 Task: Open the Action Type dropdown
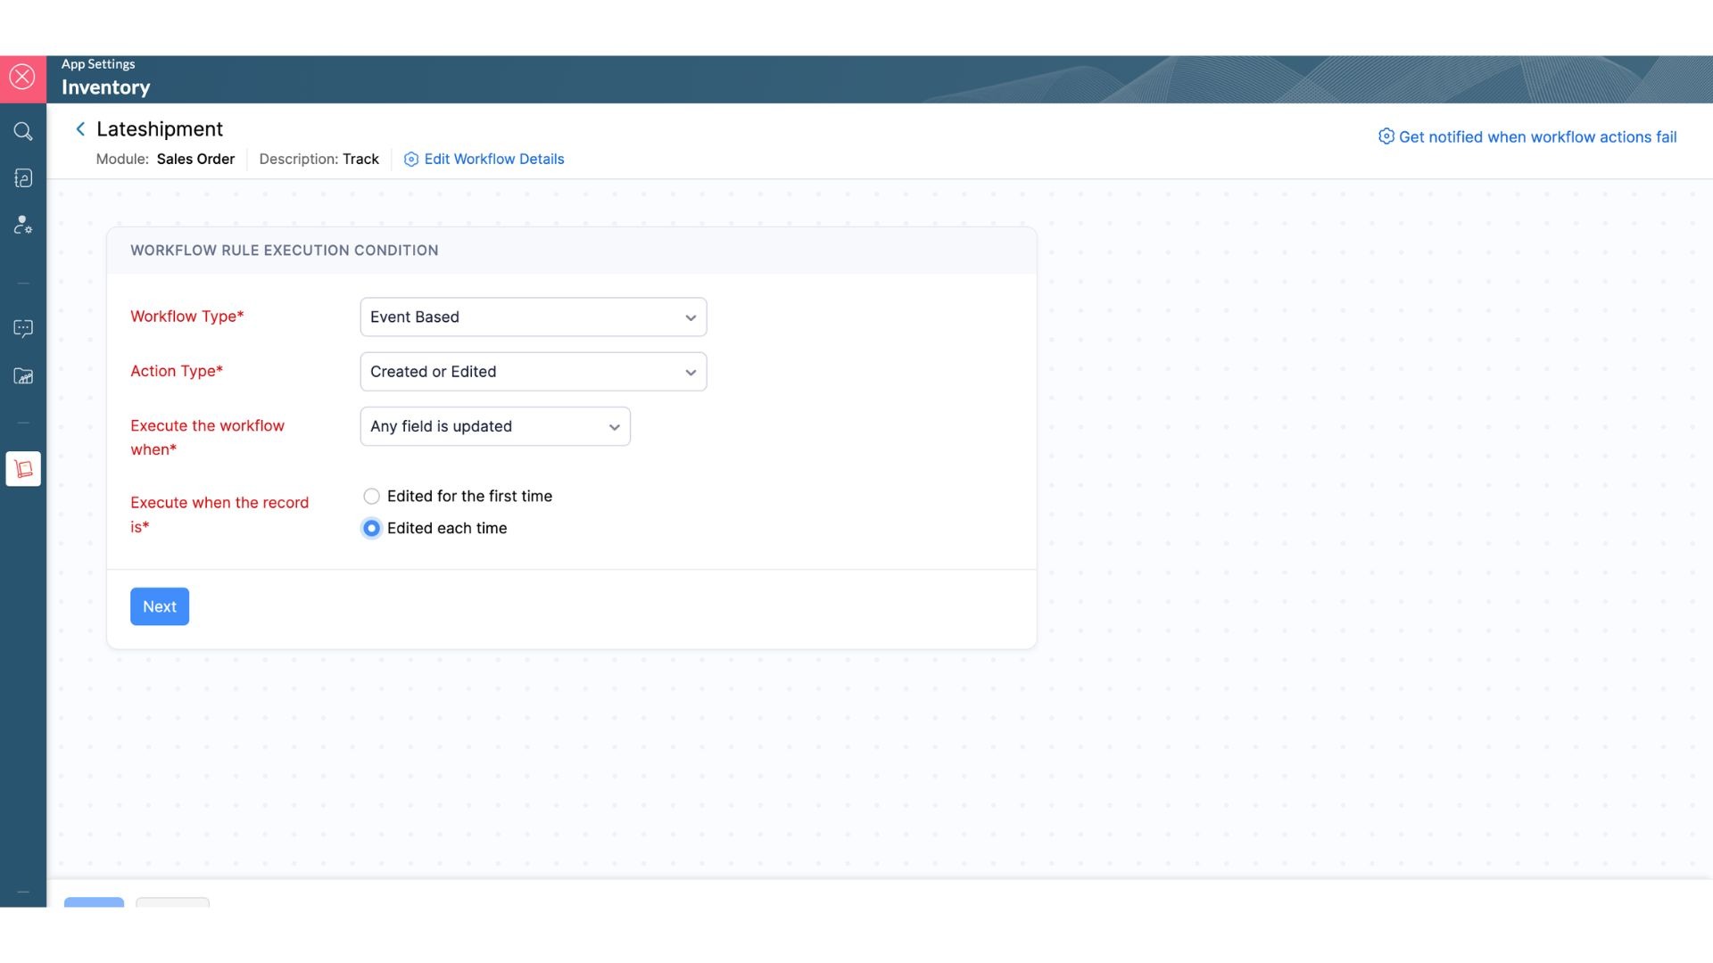coord(533,372)
